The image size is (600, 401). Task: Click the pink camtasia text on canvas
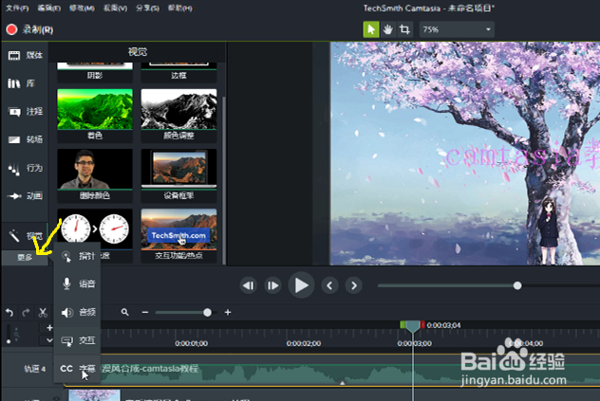point(522,155)
